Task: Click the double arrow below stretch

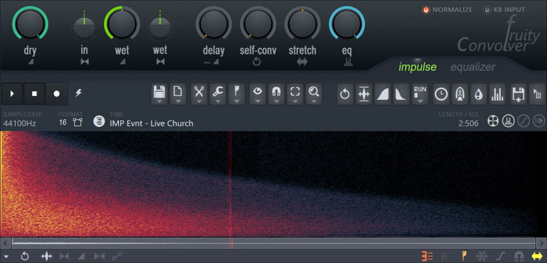Action: pos(302,62)
